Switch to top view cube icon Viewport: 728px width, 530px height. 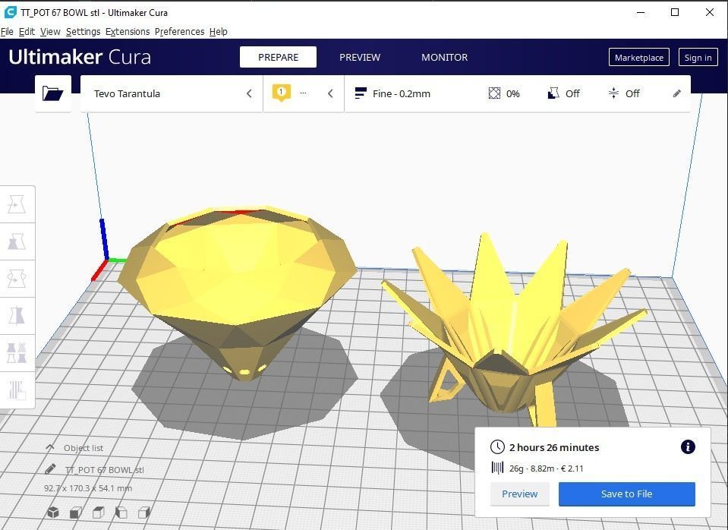tap(99, 513)
